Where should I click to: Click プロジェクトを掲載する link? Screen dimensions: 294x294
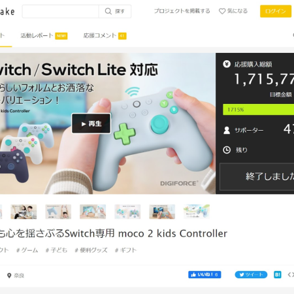(182, 11)
